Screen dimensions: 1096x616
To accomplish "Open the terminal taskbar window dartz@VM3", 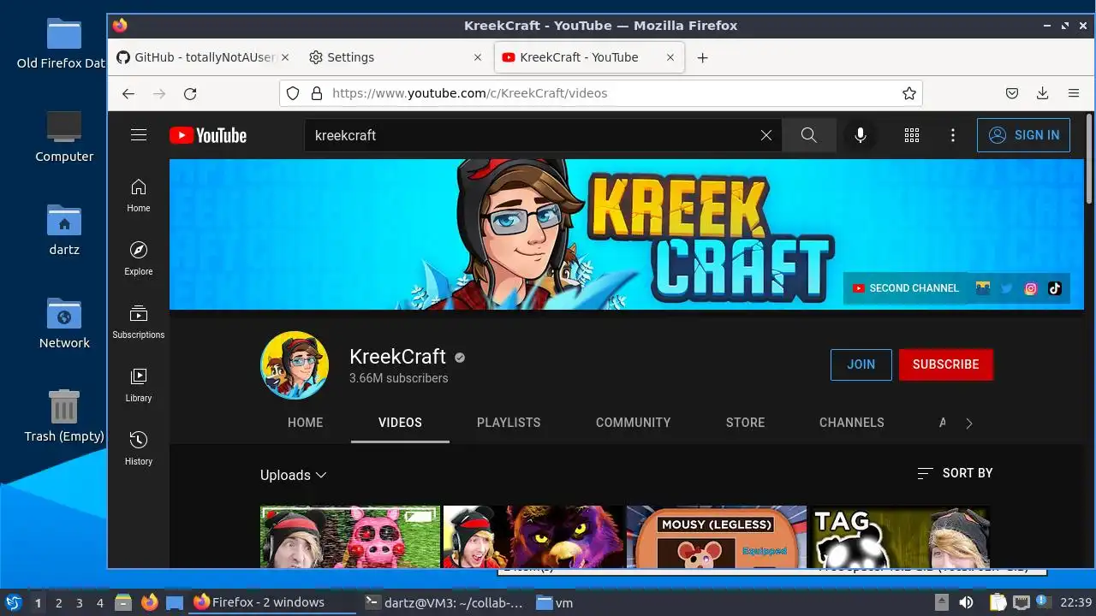I will click(444, 602).
